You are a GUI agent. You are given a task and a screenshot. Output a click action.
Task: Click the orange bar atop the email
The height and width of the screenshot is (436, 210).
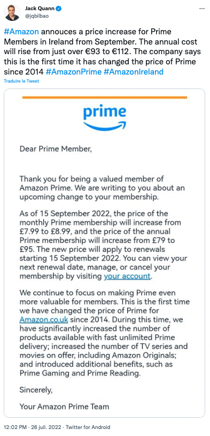pos(105,97)
